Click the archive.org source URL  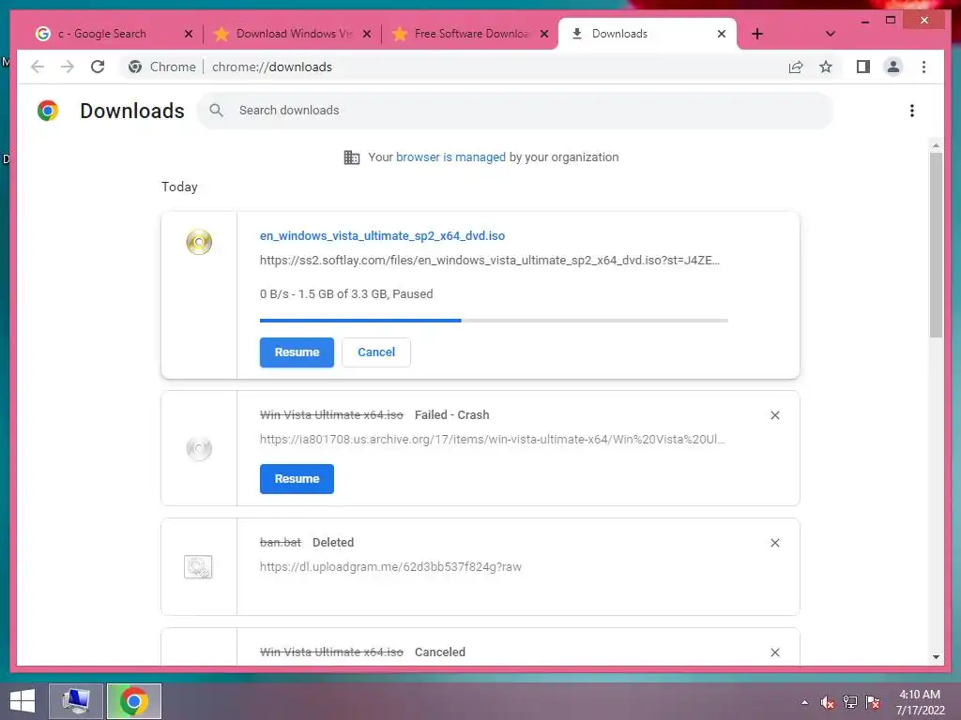pyautogui.click(x=492, y=439)
